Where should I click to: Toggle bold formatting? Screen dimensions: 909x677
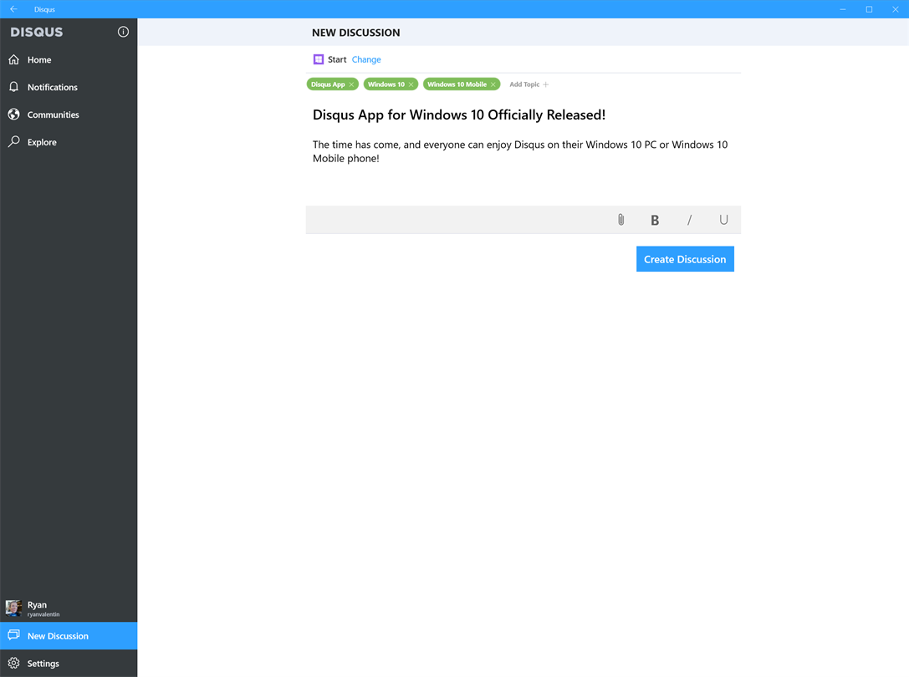point(655,221)
